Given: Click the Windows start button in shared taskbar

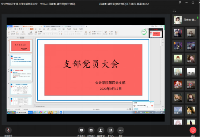Looking at the screenshot, I should (x=9, y=112).
